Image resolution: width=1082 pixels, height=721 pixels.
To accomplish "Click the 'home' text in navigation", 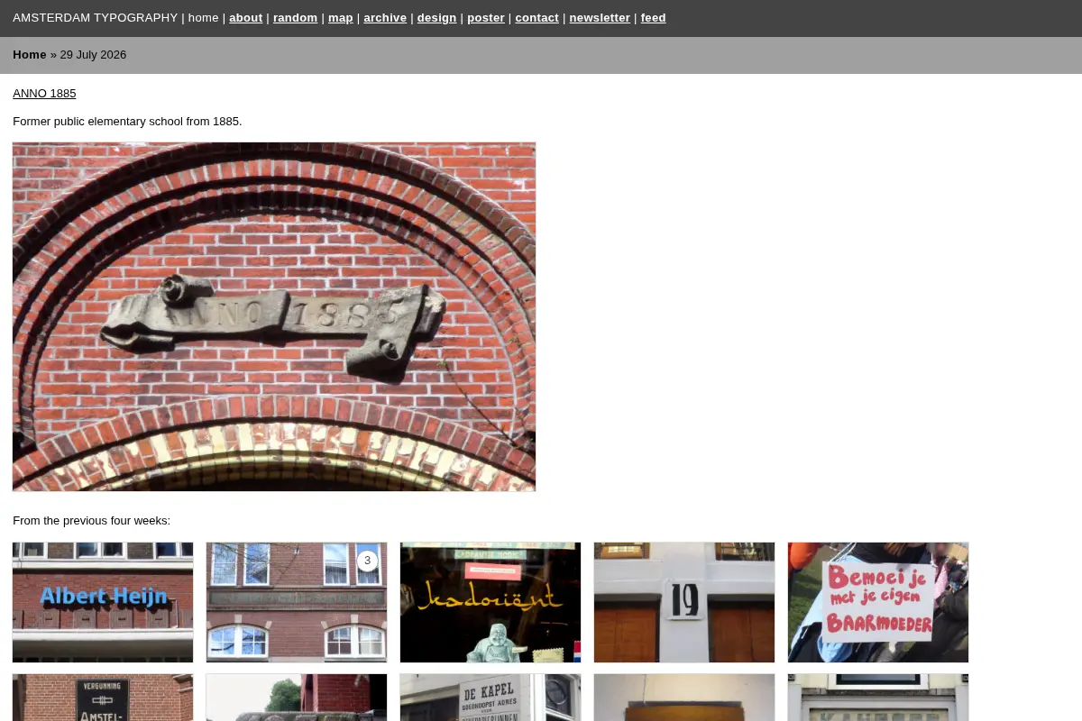I will click(x=204, y=18).
